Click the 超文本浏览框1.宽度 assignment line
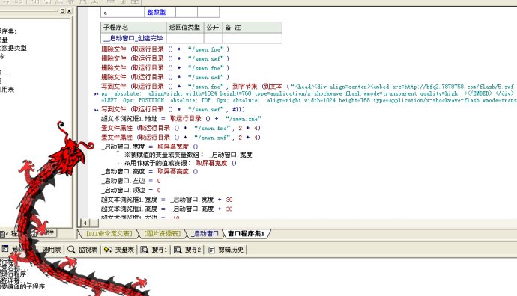Screen dimensions: 517x296 click(x=167, y=200)
